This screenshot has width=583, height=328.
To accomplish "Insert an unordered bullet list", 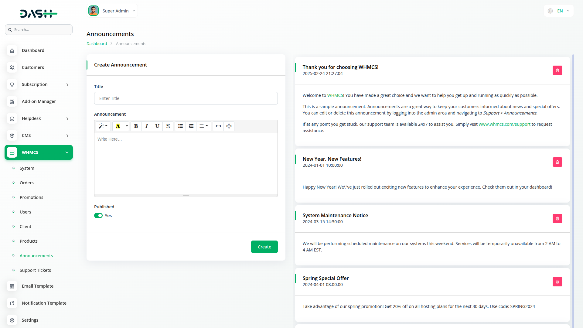I will (x=180, y=126).
